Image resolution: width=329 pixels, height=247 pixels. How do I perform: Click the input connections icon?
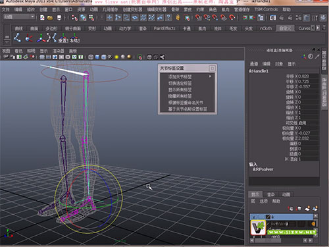tap(245, 18)
